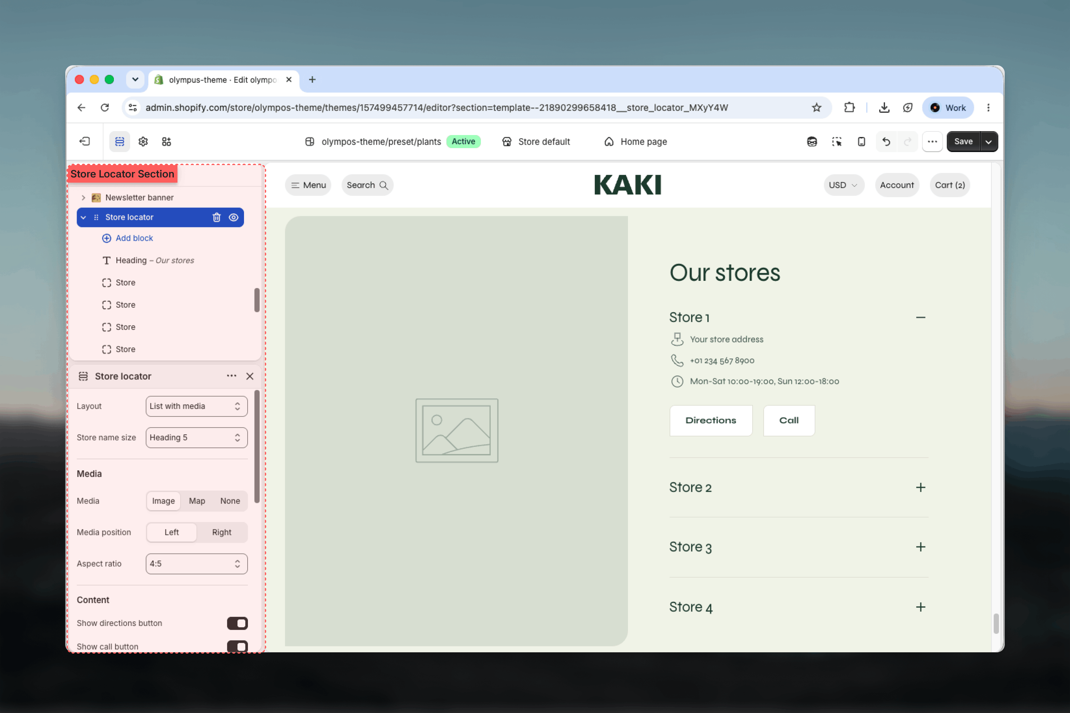Open the Sections panel icon
This screenshot has height=713, width=1070.
(x=120, y=142)
